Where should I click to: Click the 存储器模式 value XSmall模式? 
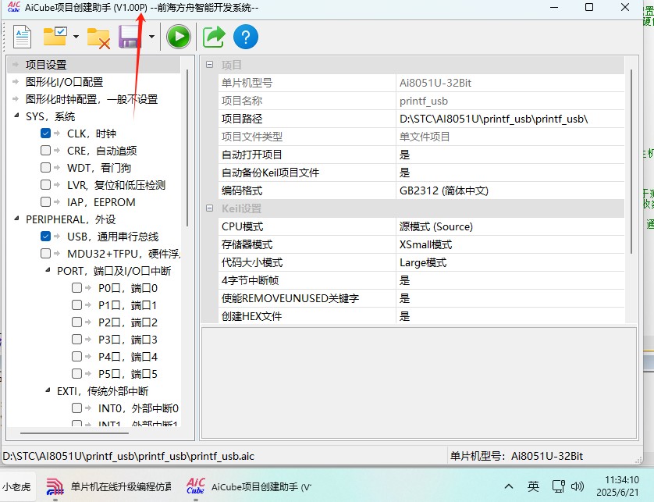(x=510, y=244)
